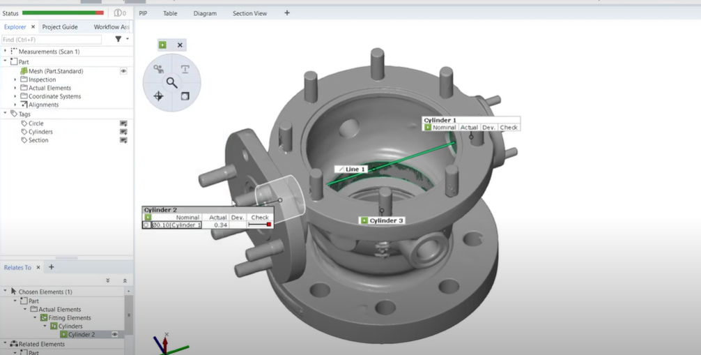The width and height of the screenshot is (701, 355).
Task: Expand the Measurements (Scan 1) node
Action: tap(6, 51)
